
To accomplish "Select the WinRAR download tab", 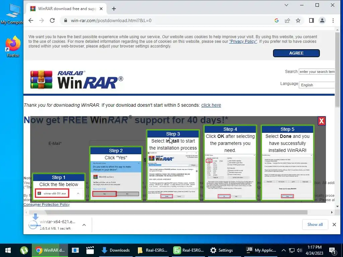I will coord(67,9).
